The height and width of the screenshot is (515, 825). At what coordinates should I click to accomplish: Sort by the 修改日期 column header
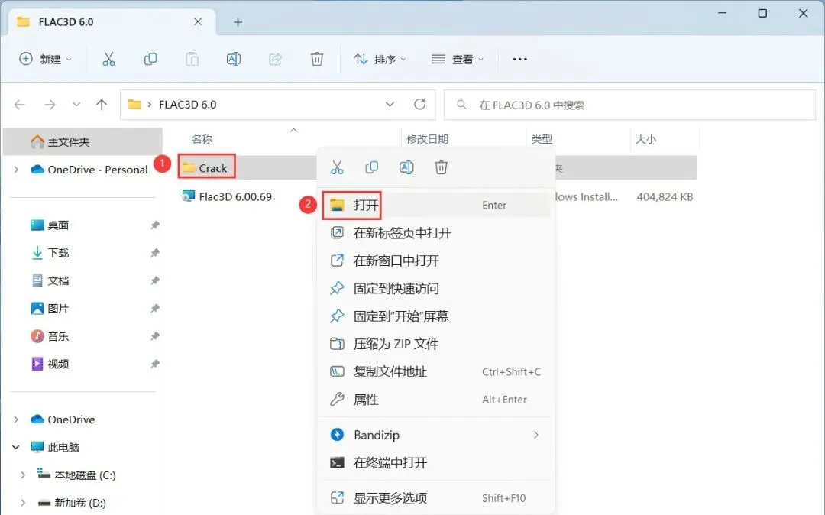coord(427,139)
